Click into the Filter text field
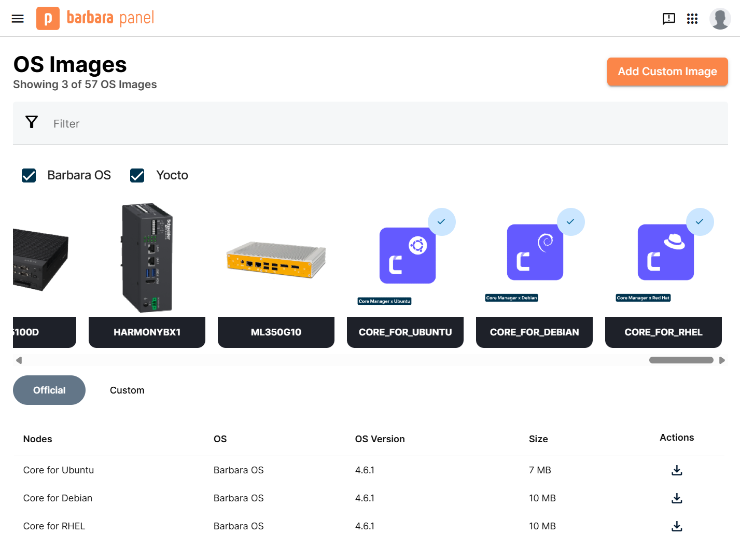This screenshot has width=740, height=548. (x=363, y=124)
